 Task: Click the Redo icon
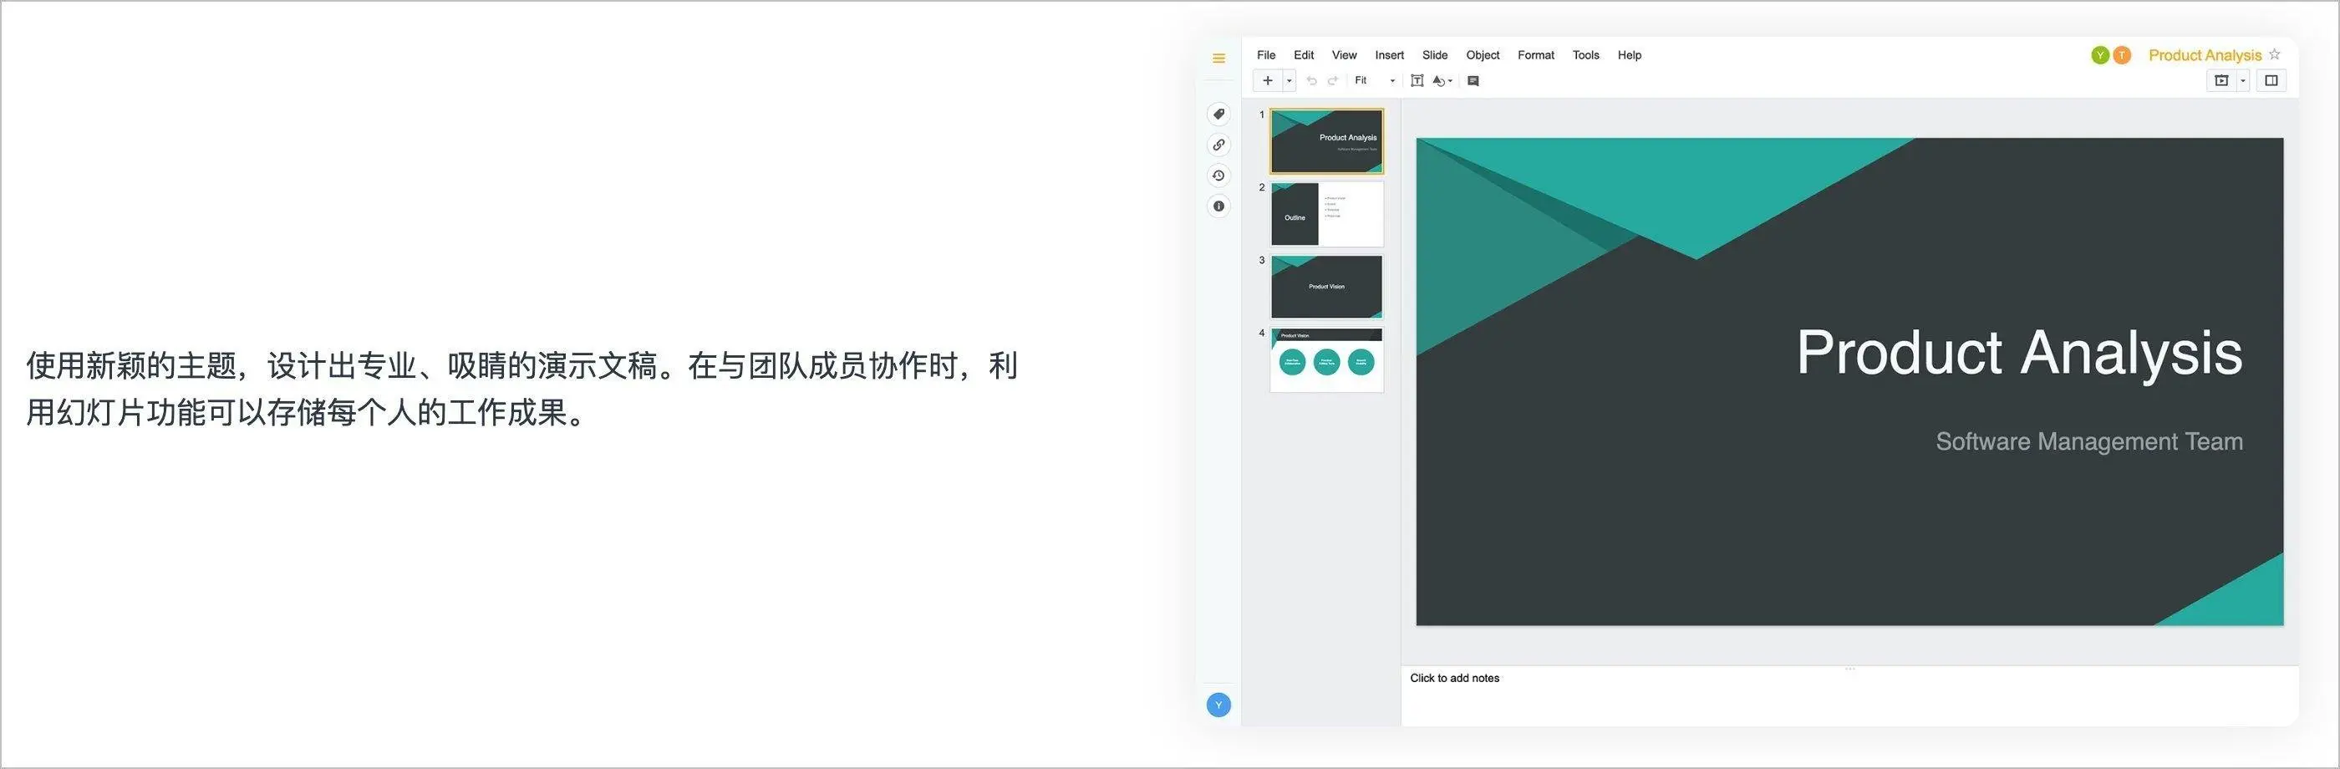click(x=1333, y=80)
